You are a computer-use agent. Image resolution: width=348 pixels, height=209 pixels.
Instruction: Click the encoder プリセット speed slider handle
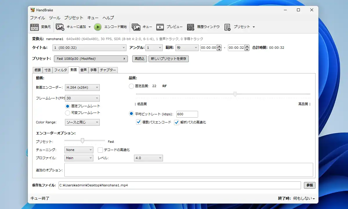point(82,141)
